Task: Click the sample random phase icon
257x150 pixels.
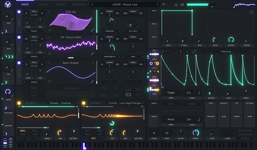Action: 138,89
